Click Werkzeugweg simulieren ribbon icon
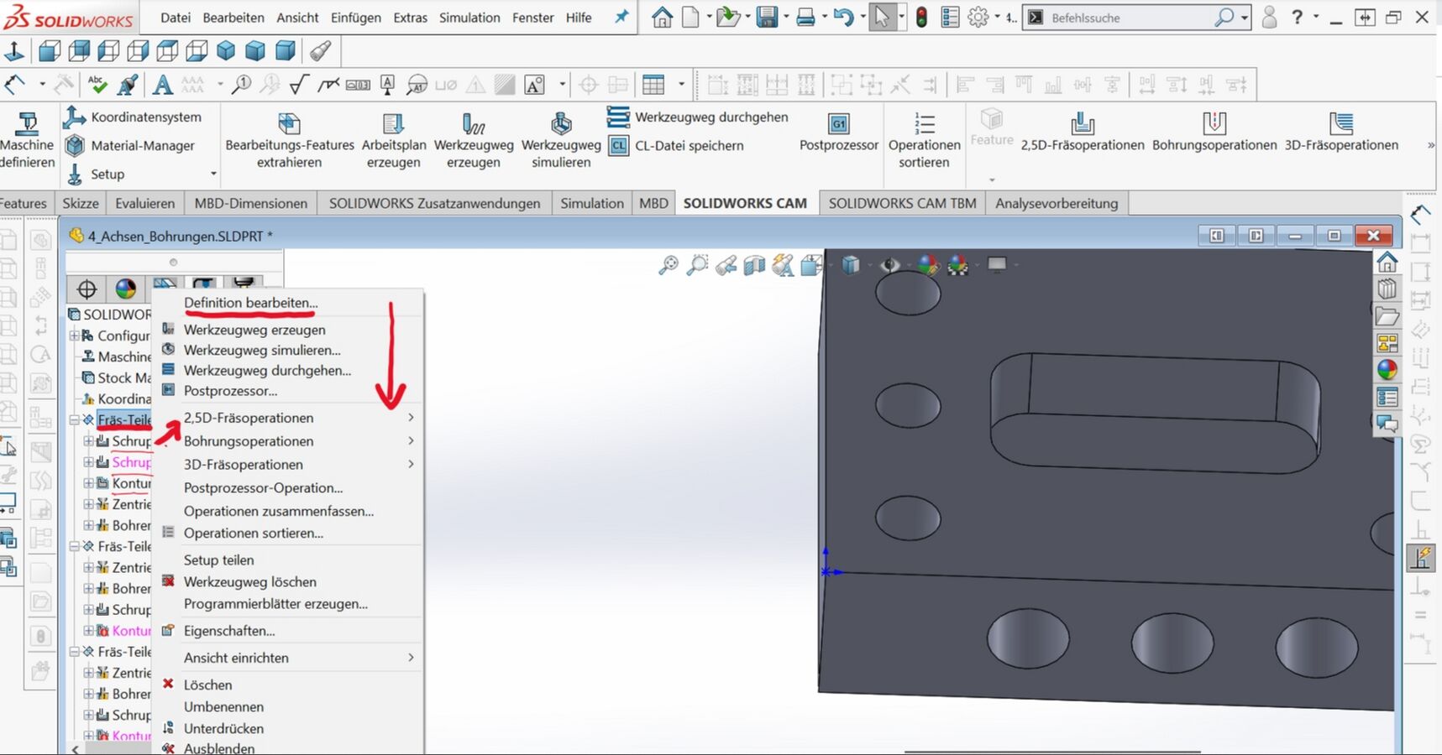1442x755 pixels. 561,125
